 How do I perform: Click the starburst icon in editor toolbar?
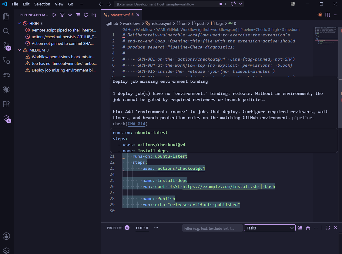click(x=320, y=15)
